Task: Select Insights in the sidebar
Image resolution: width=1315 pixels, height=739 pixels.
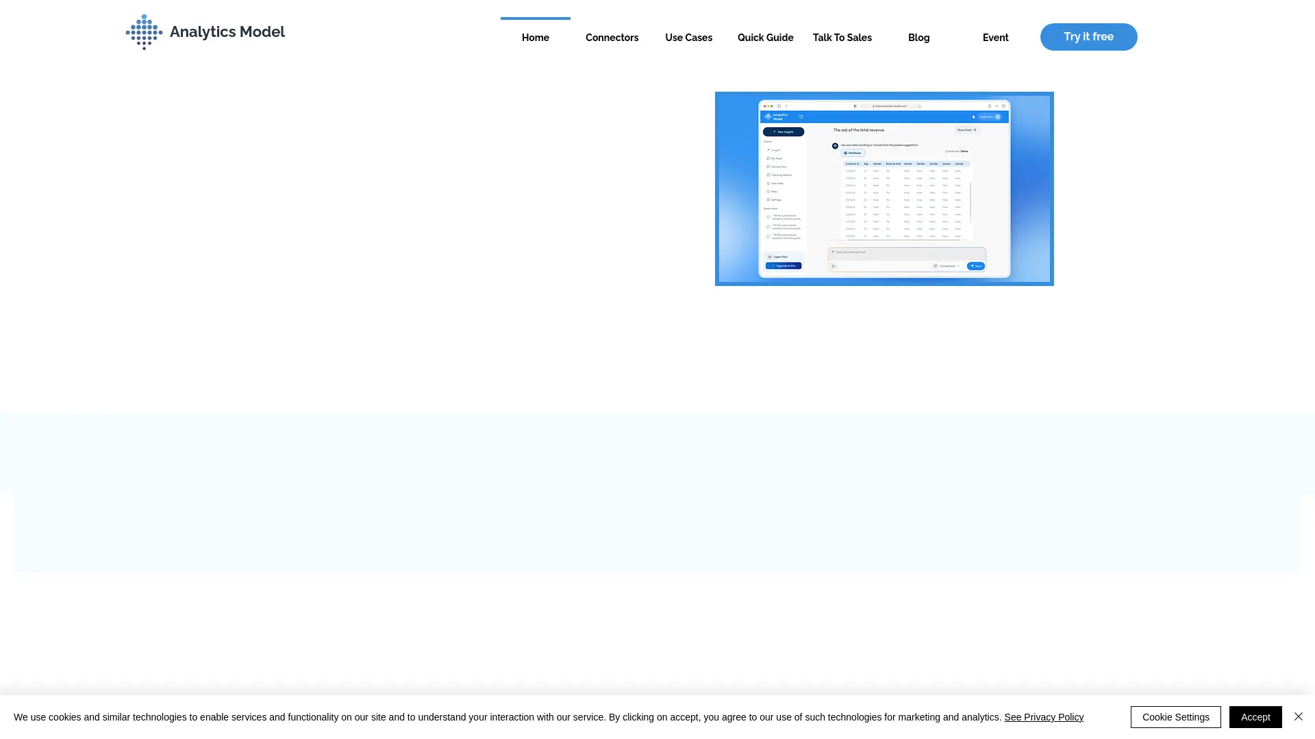Action: click(x=768, y=150)
